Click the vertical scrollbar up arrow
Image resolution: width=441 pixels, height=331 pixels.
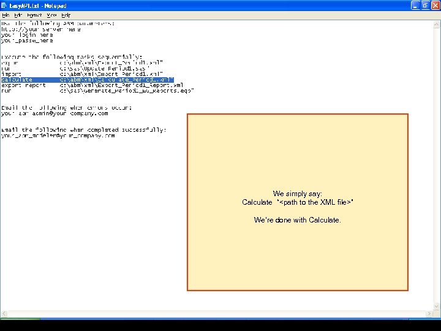click(x=436, y=25)
